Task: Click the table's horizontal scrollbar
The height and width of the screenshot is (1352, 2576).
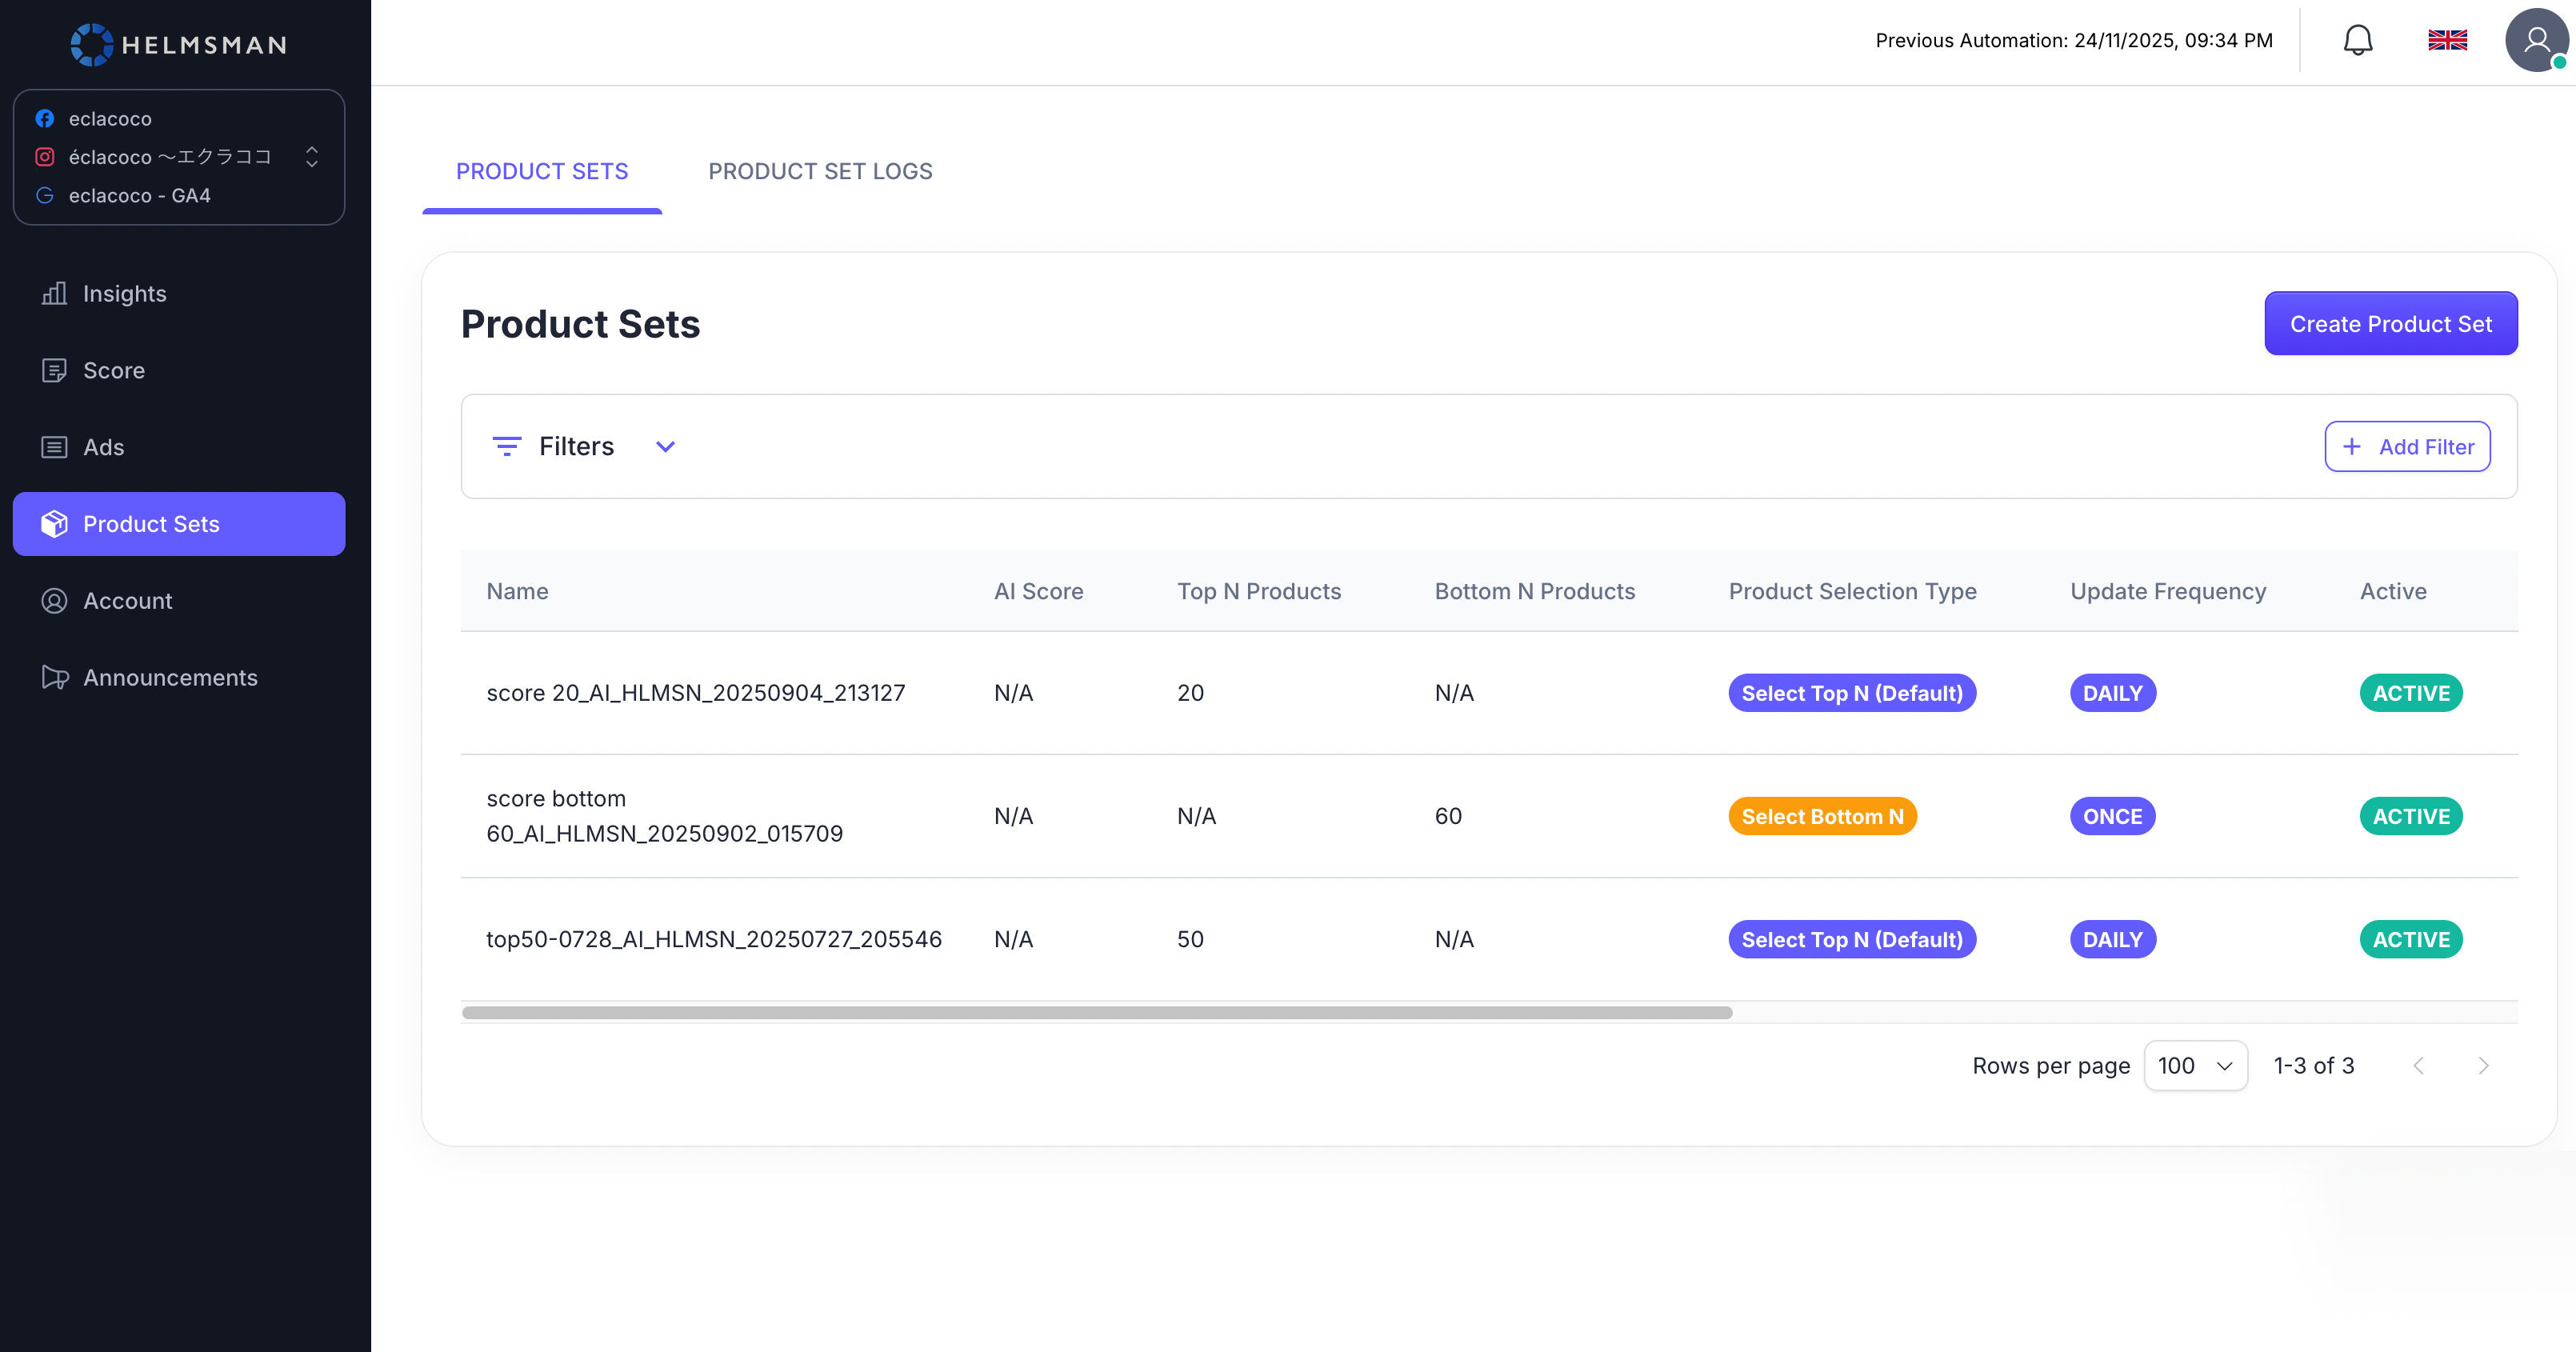Action: click(1096, 1012)
